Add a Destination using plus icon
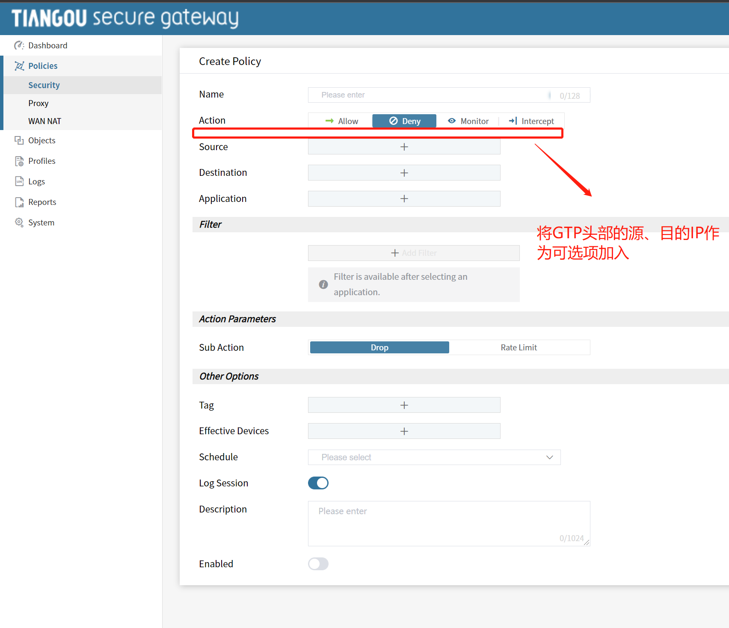This screenshot has width=729, height=628. coord(404,173)
